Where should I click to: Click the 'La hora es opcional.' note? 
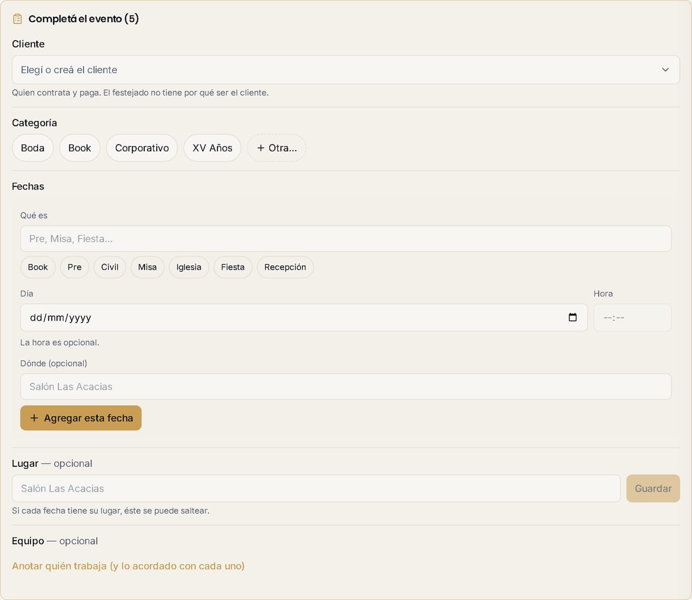coord(59,343)
